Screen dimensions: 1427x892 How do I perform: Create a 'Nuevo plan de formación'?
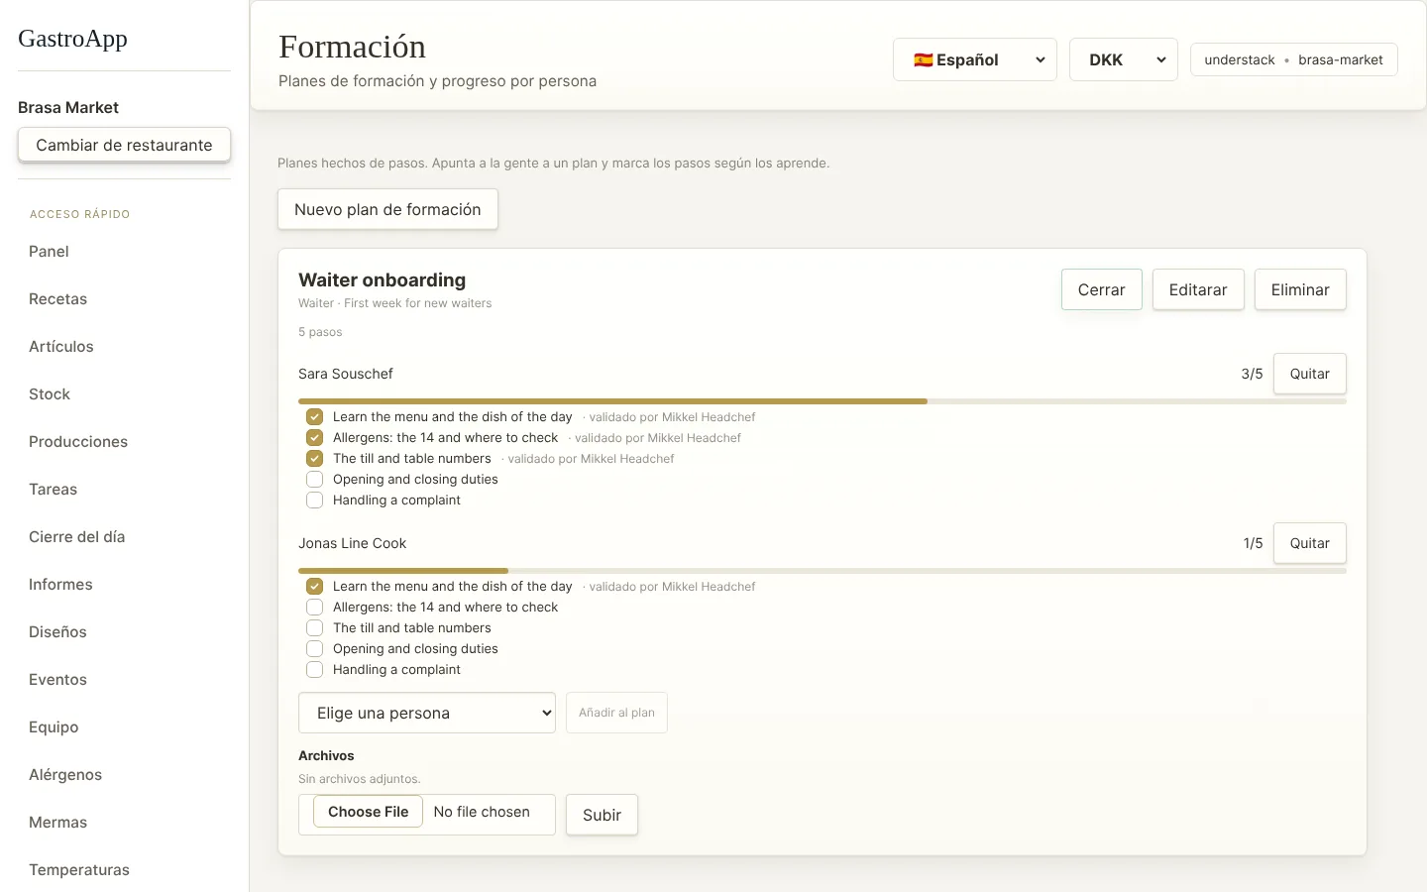click(x=387, y=209)
